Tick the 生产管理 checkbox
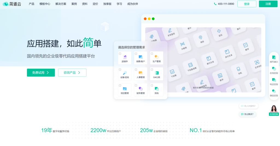Viewport: 280px width, 146px height. coord(152,54)
